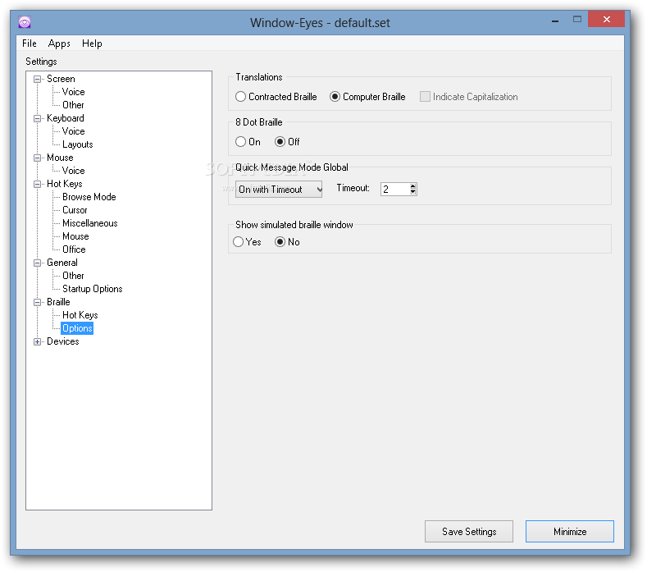This screenshot has width=647, height=572.
Task: Select Voice under Mouse
Action: [x=74, y=171]
